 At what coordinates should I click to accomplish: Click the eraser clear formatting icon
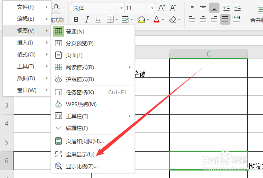pyautogui.click(x=172, y=19)
